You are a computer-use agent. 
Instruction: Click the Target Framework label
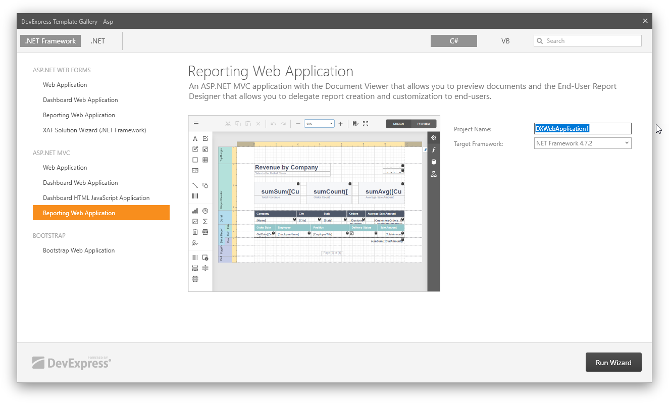tap(479, 144)
